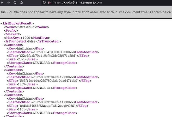Select the ETag starting with 565f14ec
This screenshot has width=172, height=117.
point(49,81)
